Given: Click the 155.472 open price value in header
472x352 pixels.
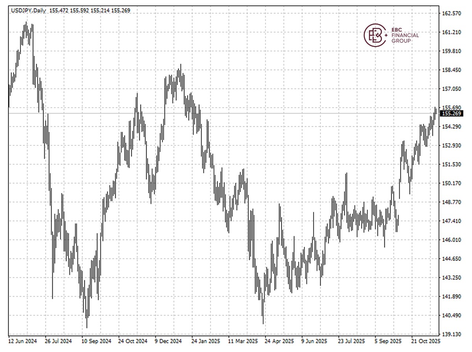Looking at the screenshot, I should click(58, 11).
